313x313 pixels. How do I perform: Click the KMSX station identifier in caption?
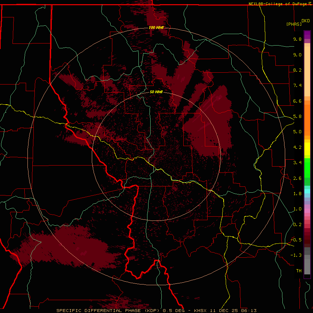pyautogui.click(x=200, y=311)
